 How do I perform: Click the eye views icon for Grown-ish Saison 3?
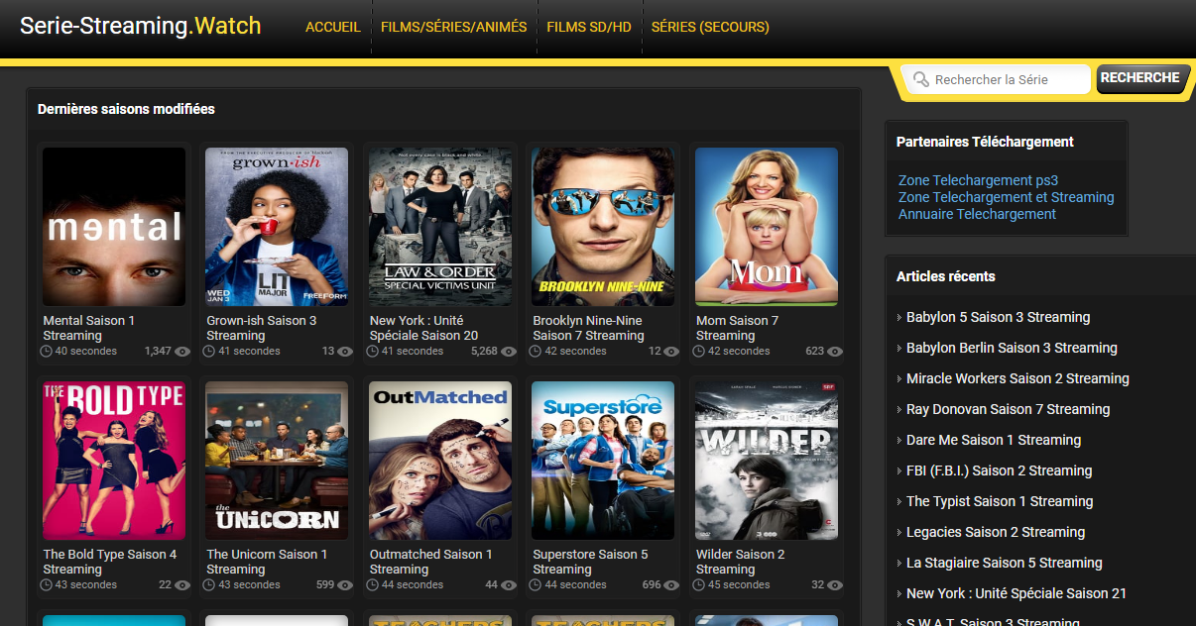point(345,352)
